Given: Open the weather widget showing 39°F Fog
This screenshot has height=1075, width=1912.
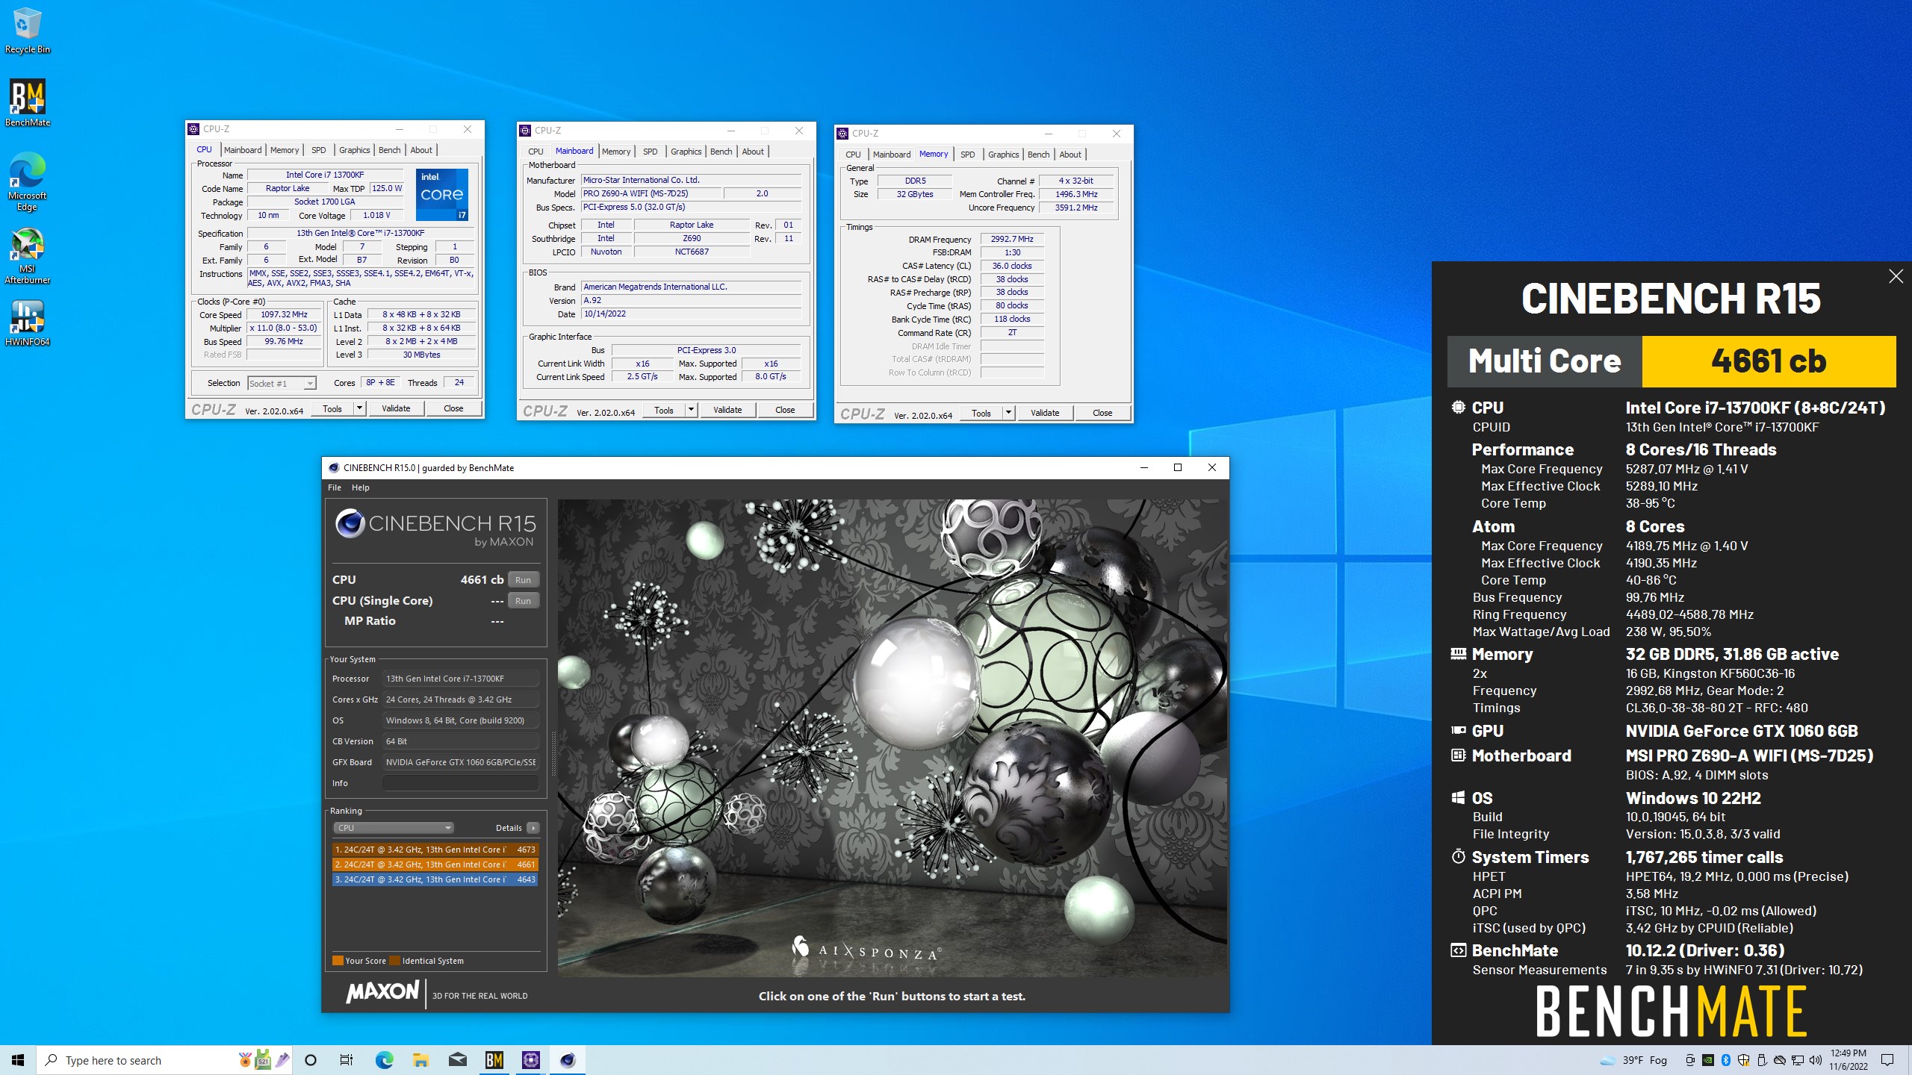Looking at the screenshot, I should (x=1633, y=1060).
